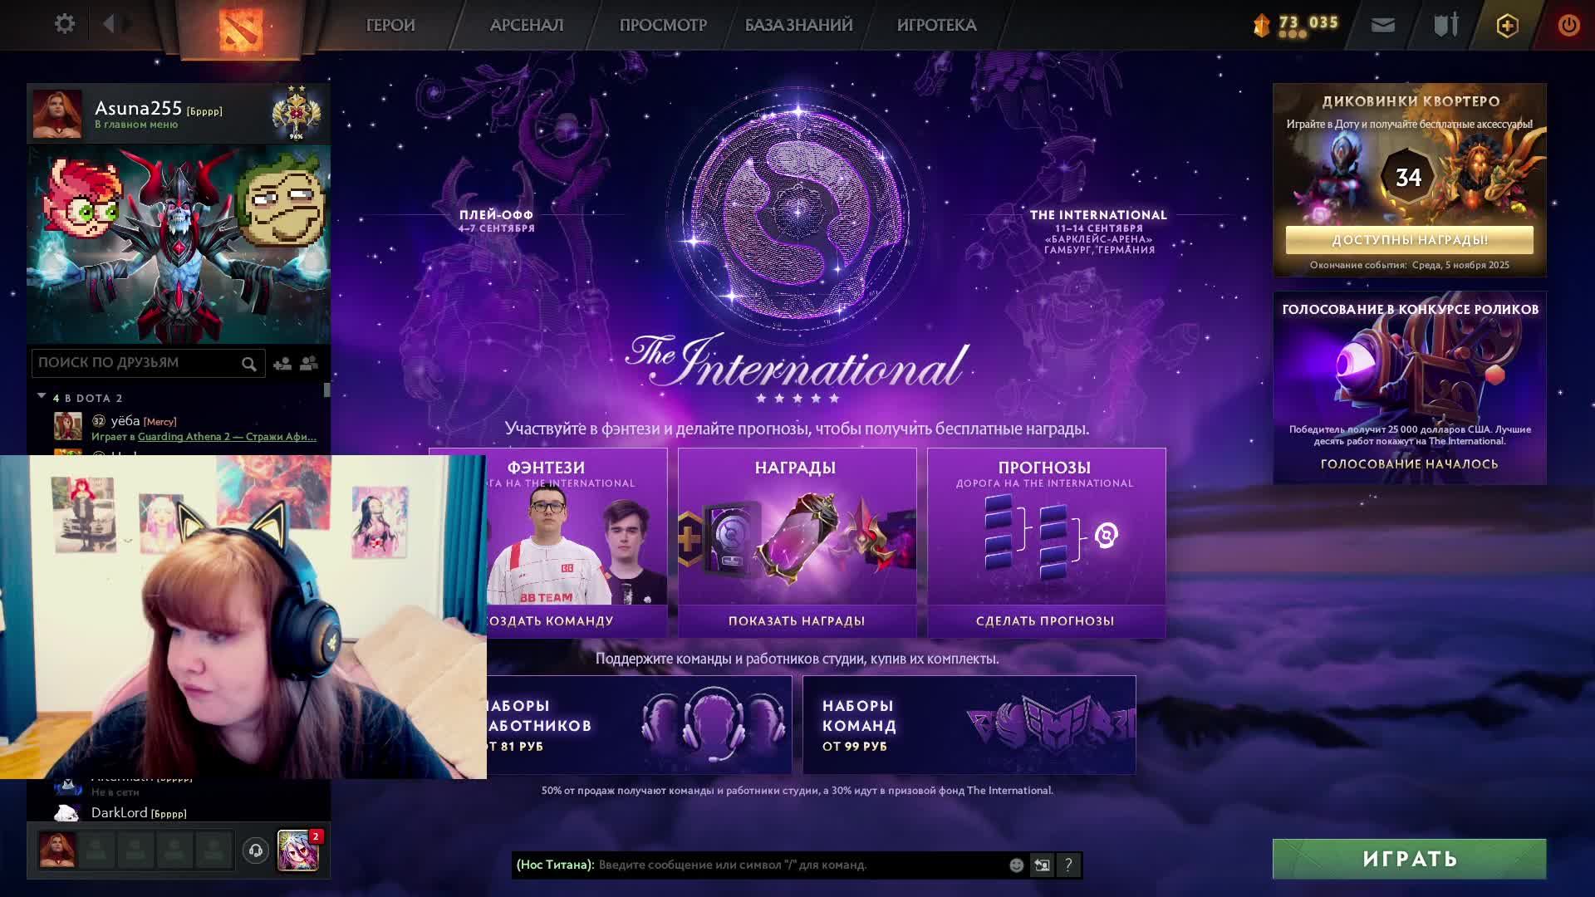Click СДЕЛАТЬ ПРОГНОЗЫ button

(1045, 621)
